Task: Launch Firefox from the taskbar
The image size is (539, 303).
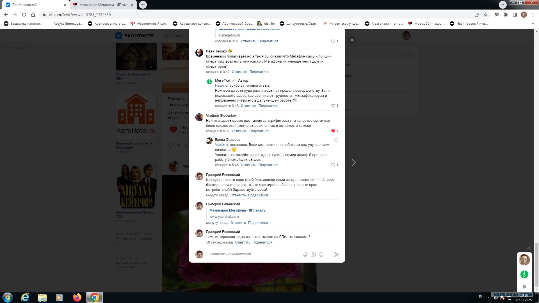Action: point(77,297)
